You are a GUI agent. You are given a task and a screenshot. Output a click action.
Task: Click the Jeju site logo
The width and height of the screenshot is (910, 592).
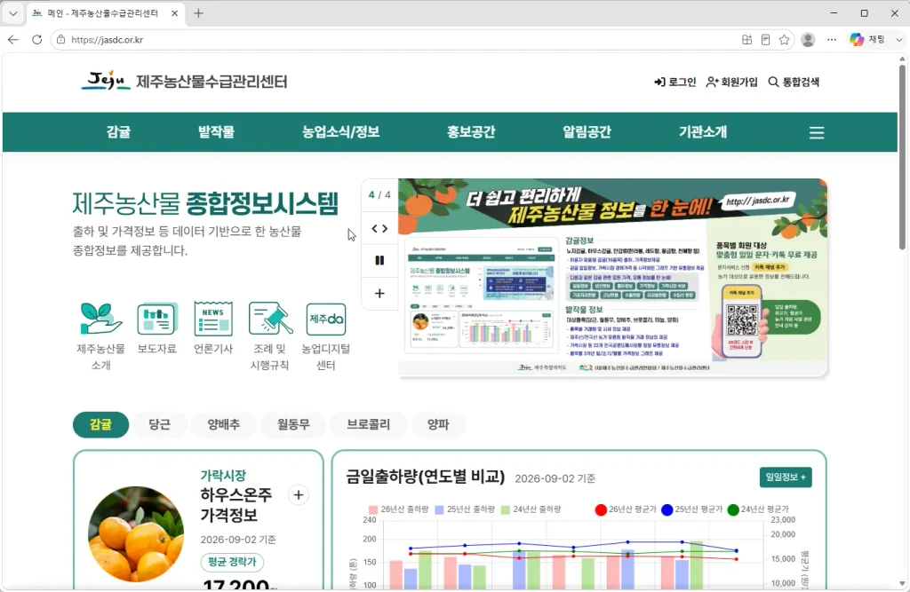(184, 81)
